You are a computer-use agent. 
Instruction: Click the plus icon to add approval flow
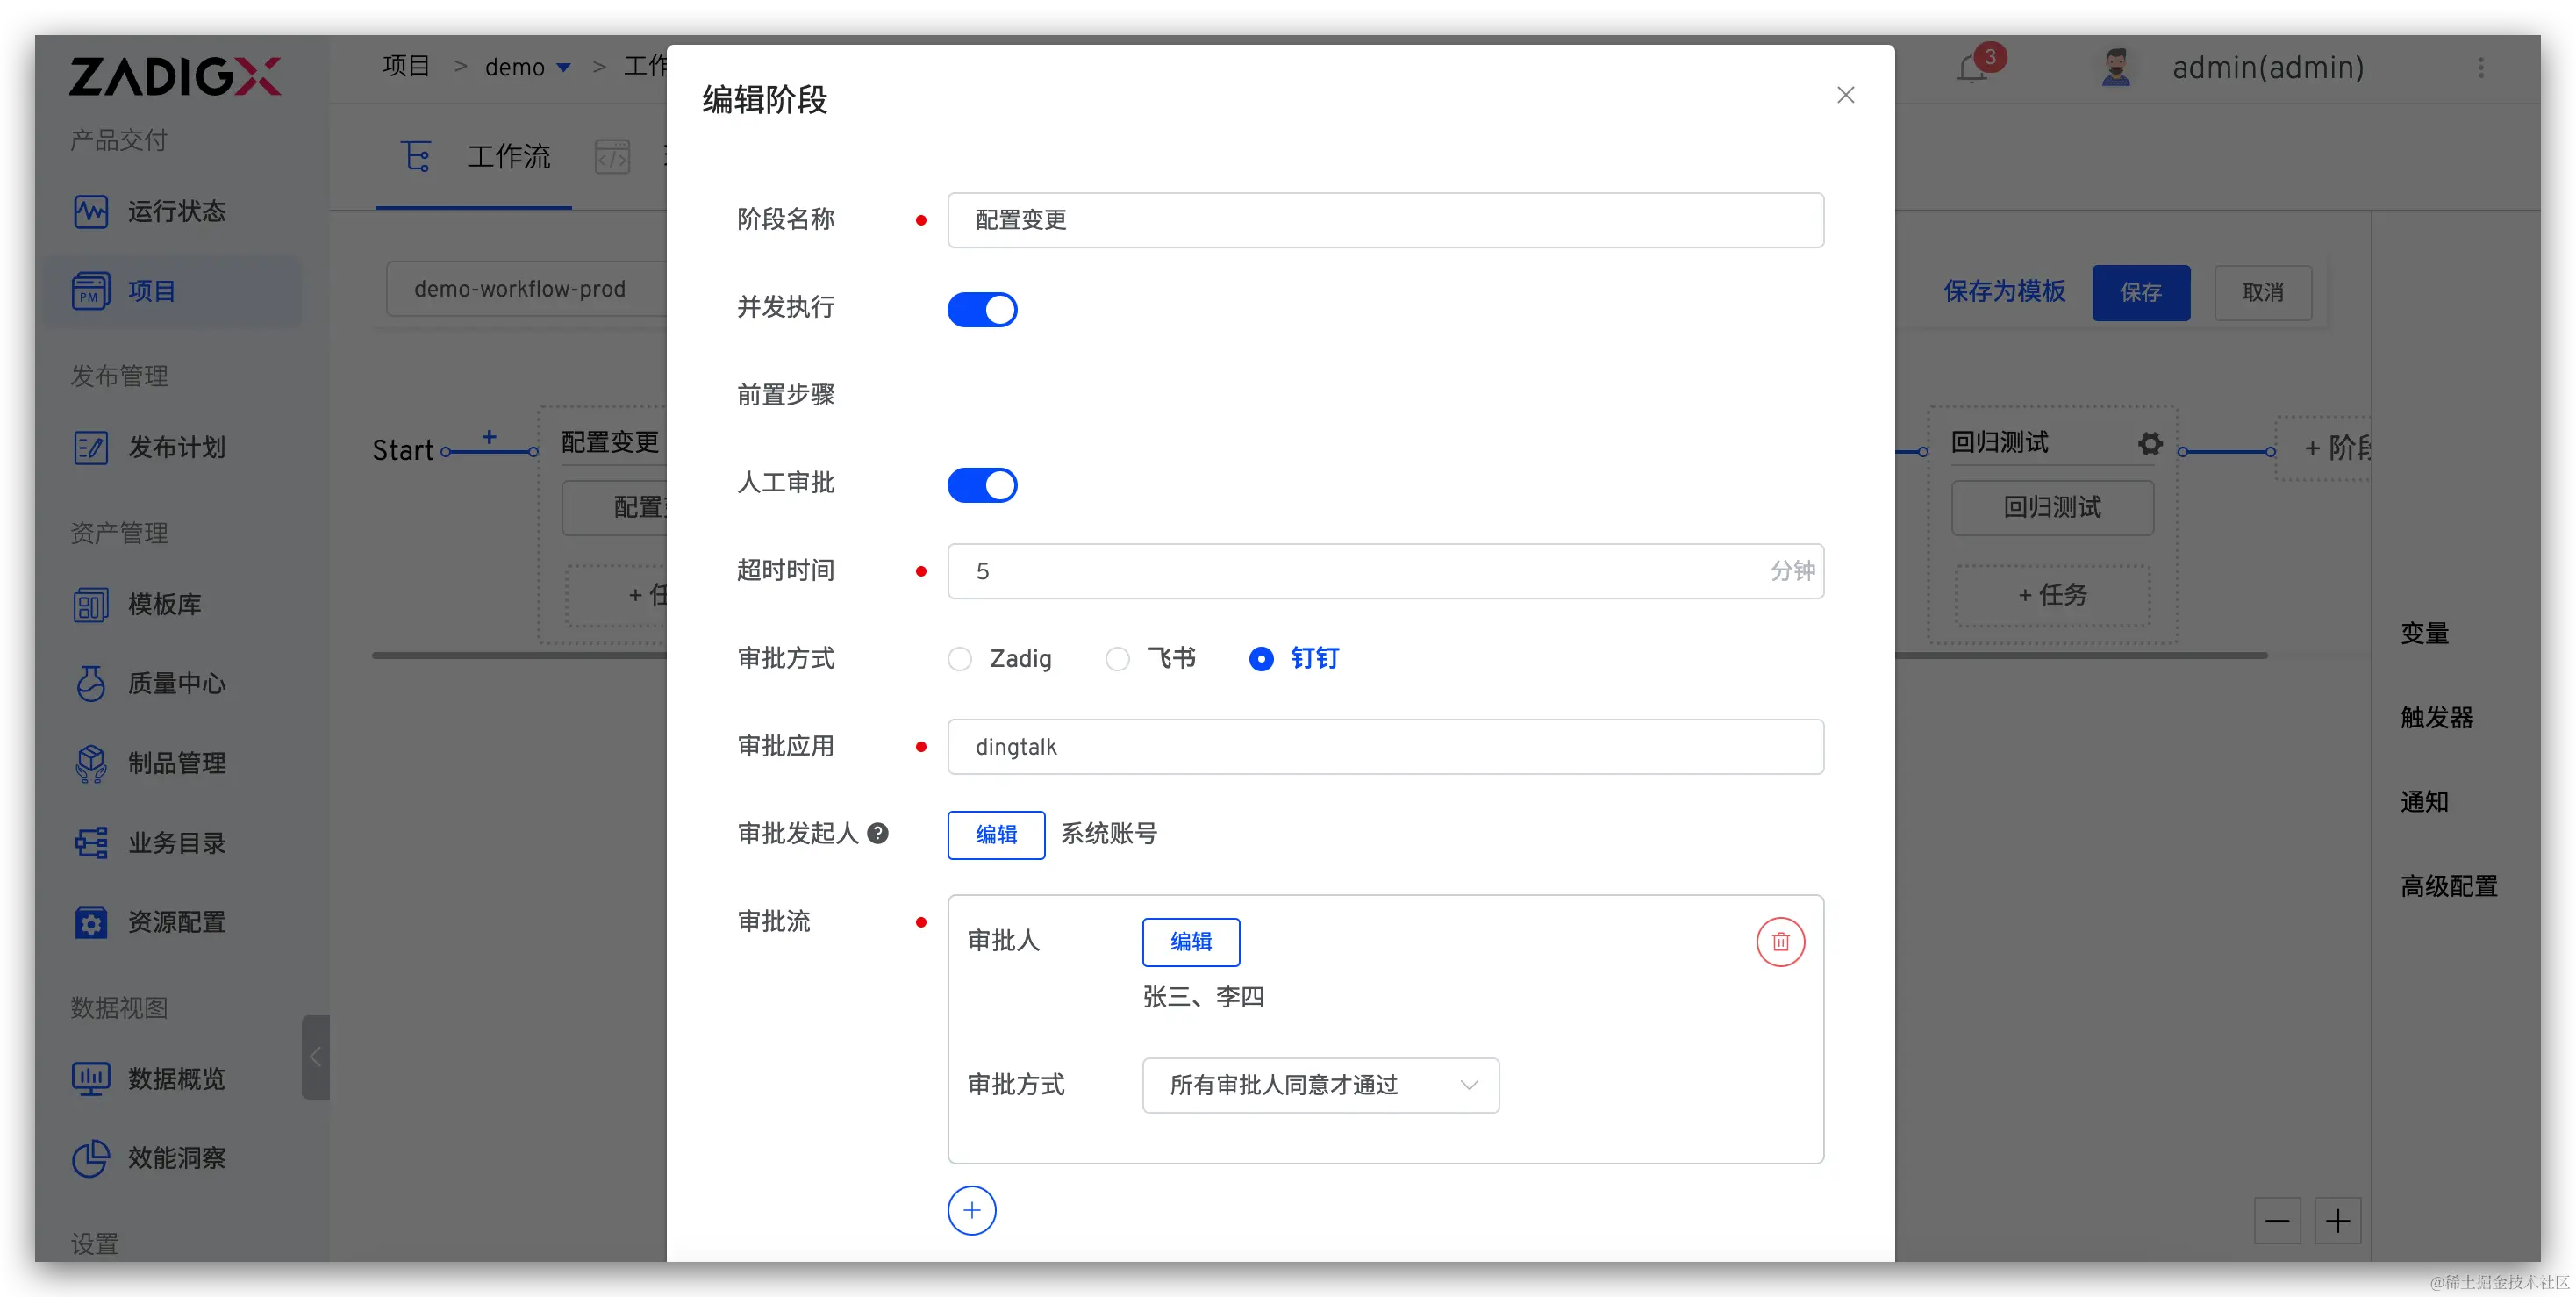pos(971,1210)
